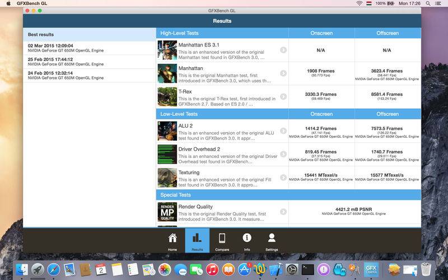The width and height of the screenshot is (448, 280).
Task: Select the Results tab in bottom bar
Action: pos(197,240)
